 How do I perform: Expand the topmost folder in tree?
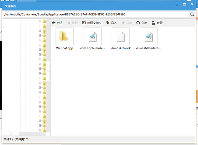(x=40, y=21)
